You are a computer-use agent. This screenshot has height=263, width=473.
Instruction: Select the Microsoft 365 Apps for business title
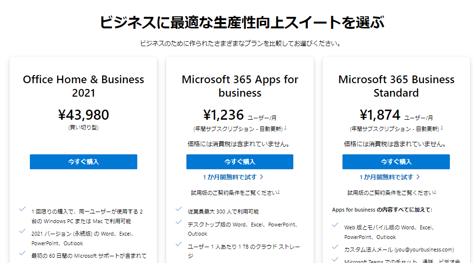[240, 86]
